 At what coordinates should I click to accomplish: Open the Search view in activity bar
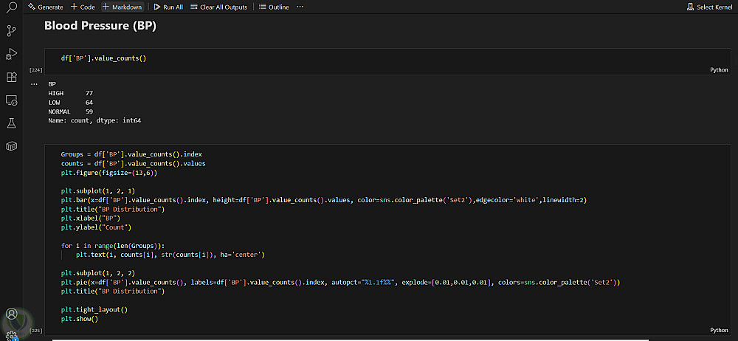tap(11, 7)
